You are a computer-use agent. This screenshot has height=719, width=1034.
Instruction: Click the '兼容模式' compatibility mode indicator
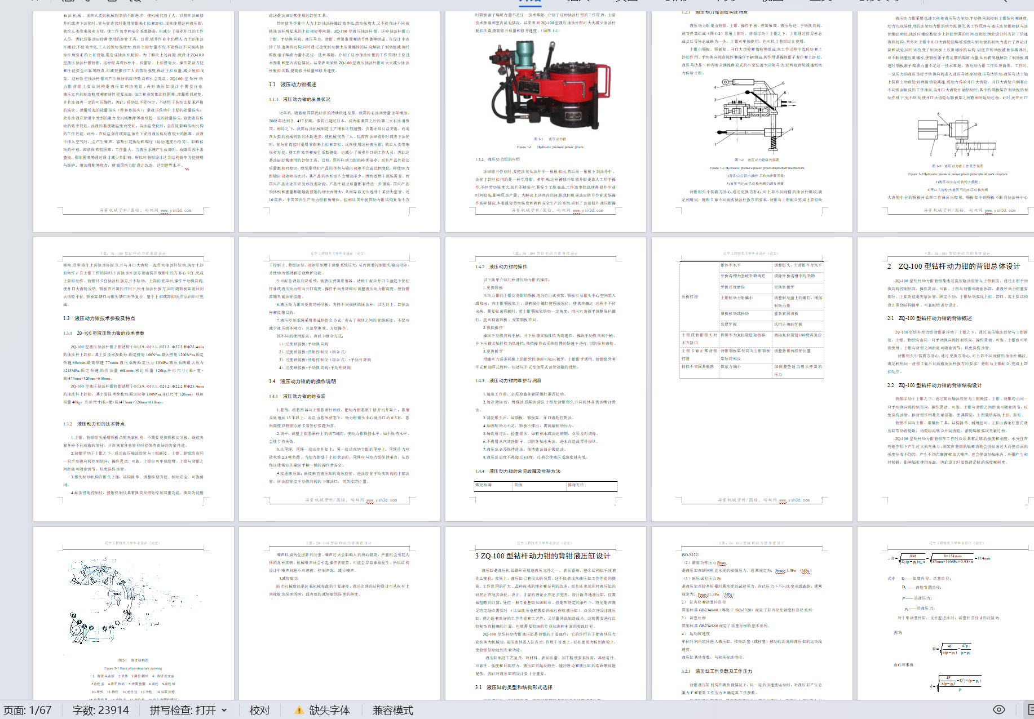coord(393,710)
